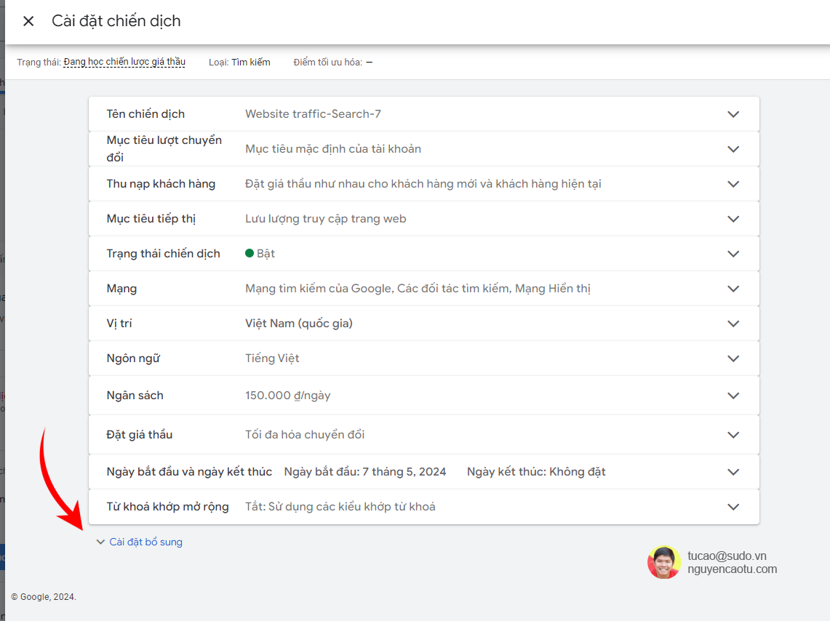Open the Thu nạp khách hàng settings
The image size is (830, 621).
[733, 183]
